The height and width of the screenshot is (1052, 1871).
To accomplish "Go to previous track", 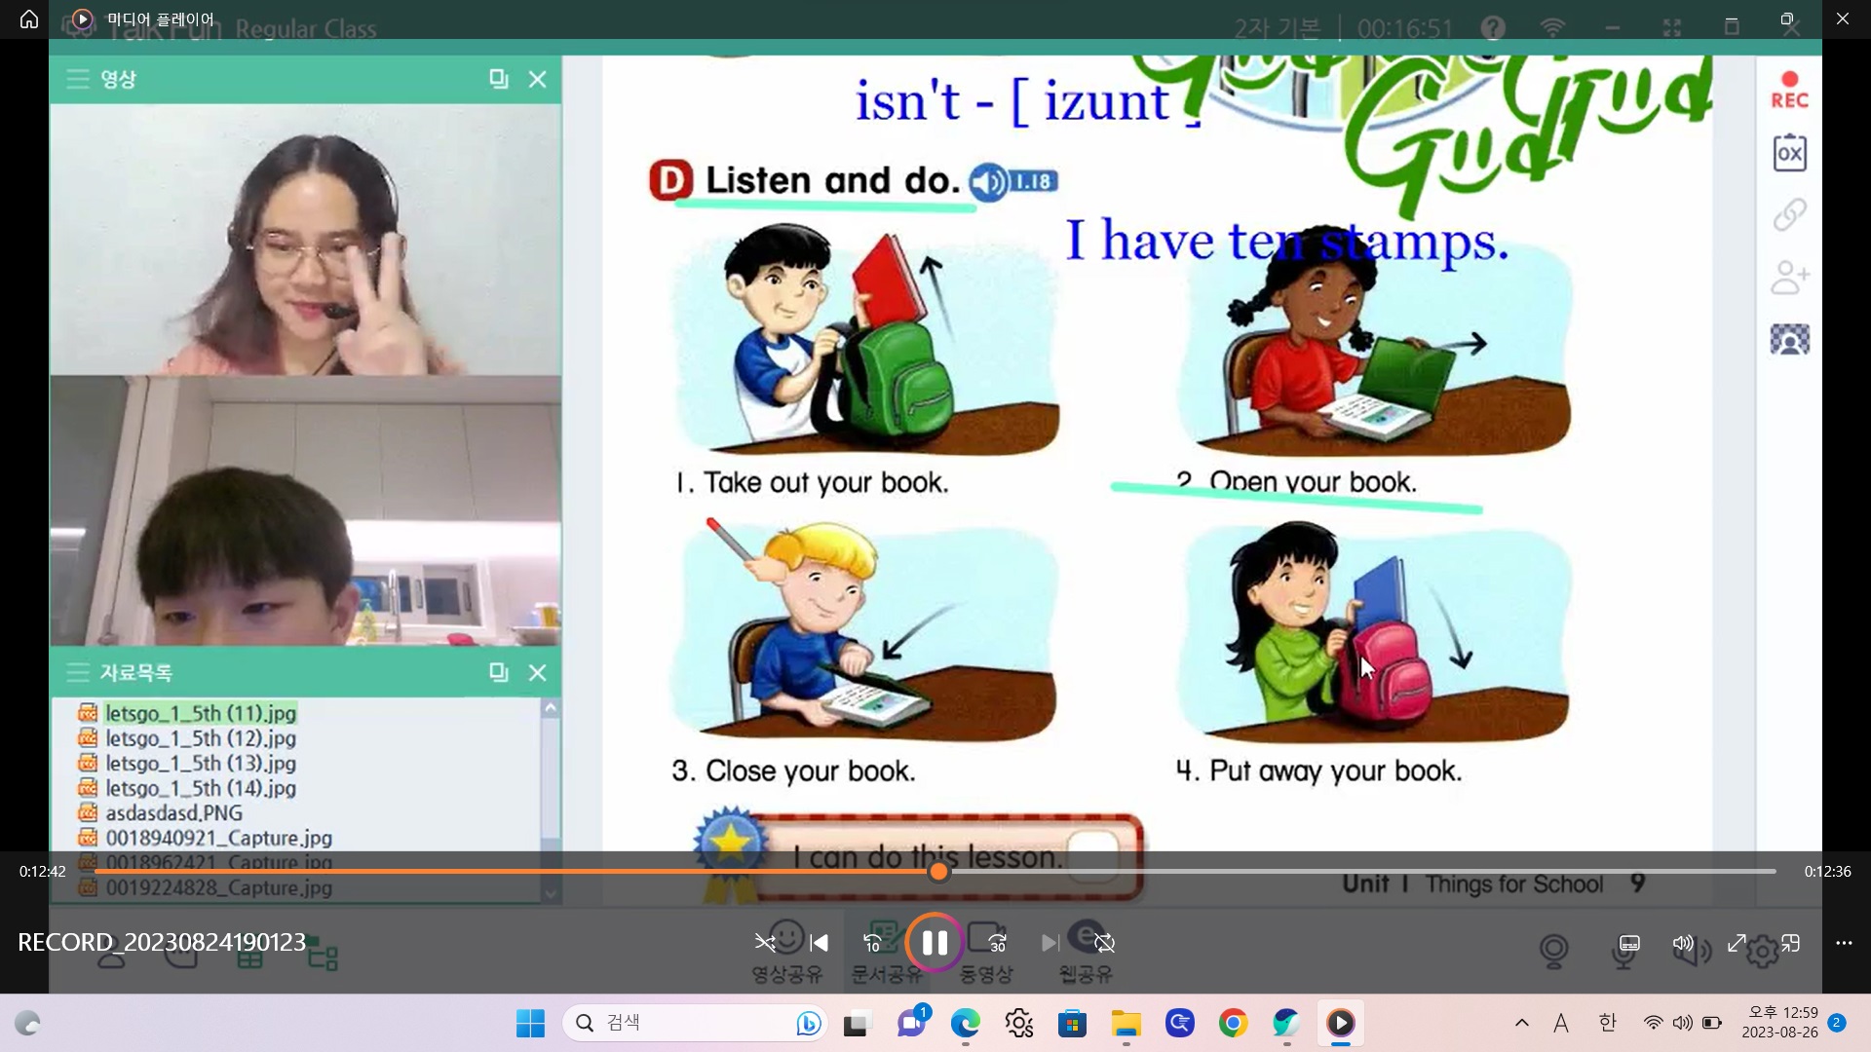I will pyautogui.click(x=820, y=942).
